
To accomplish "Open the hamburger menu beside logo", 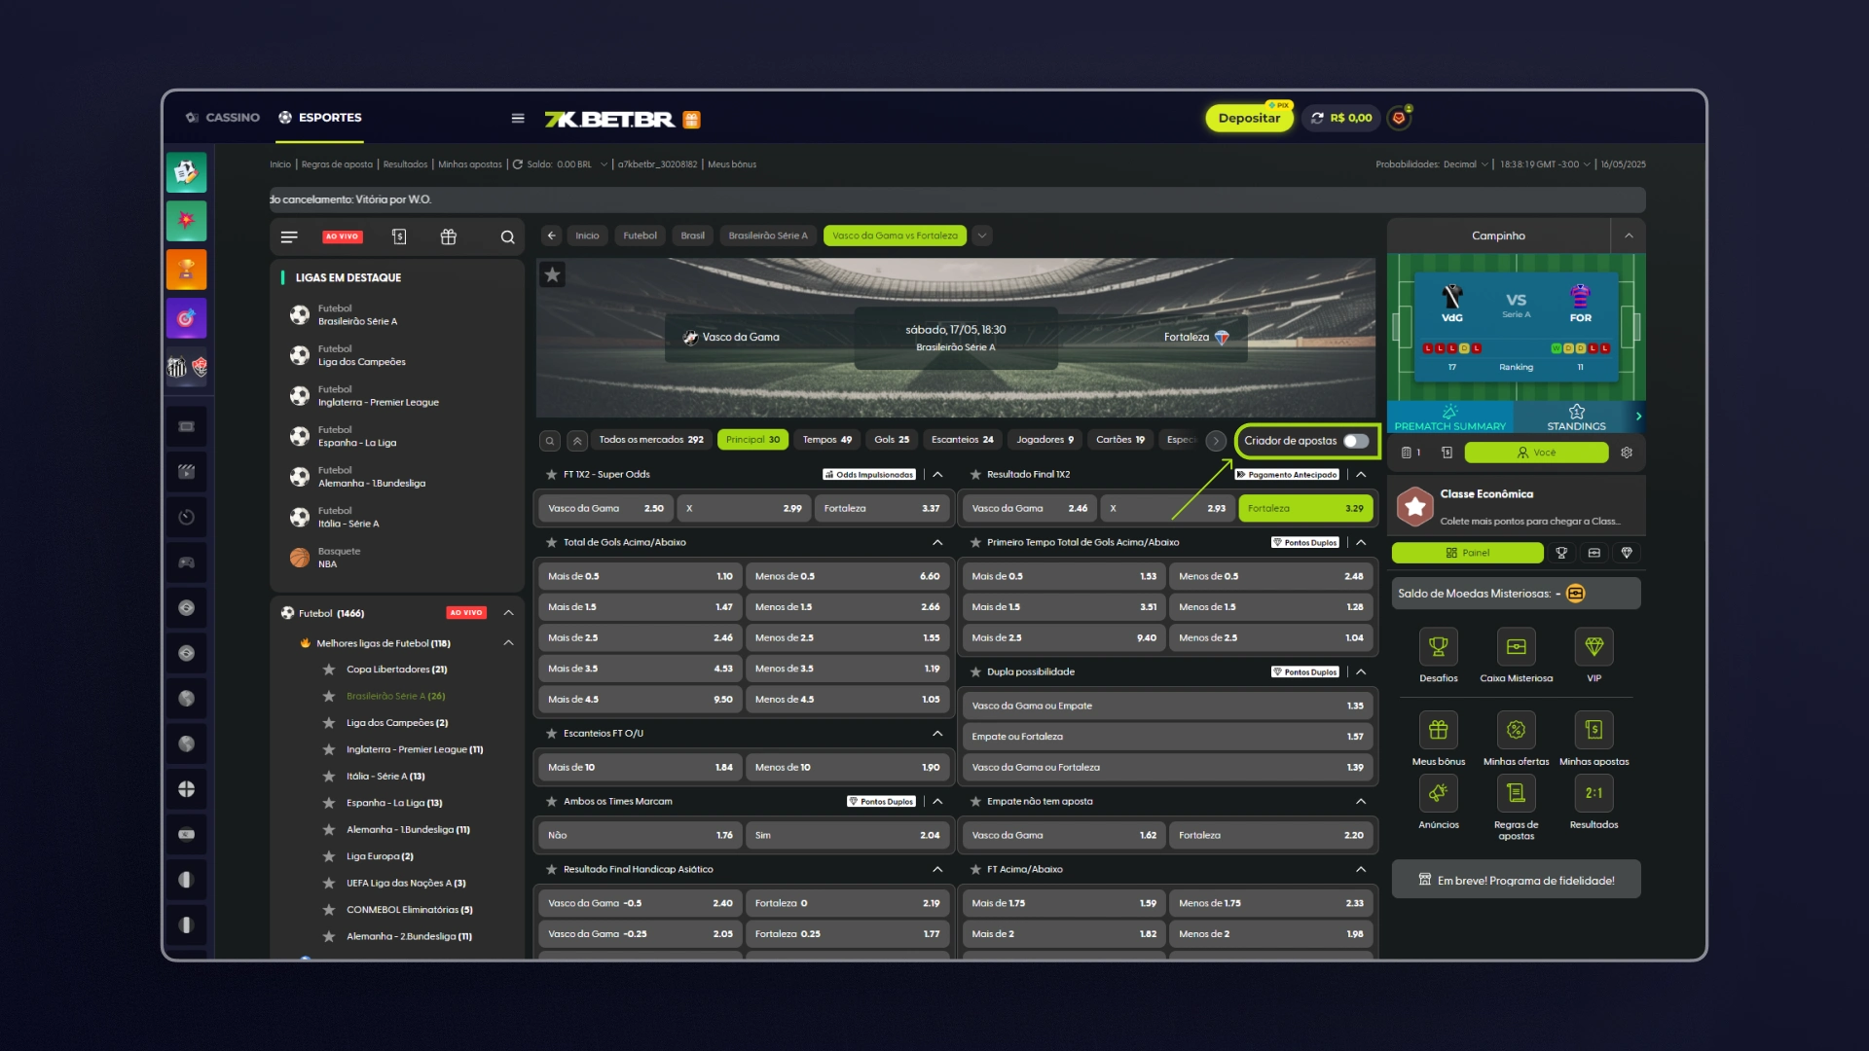I will [x=518, y=119].
